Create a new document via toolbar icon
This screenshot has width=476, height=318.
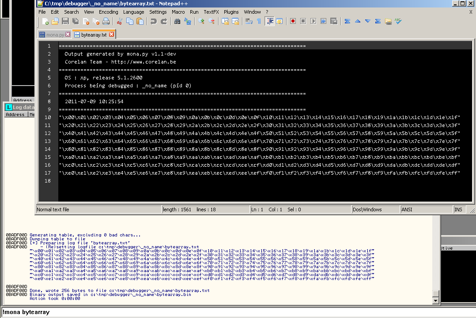pos(45,21)
